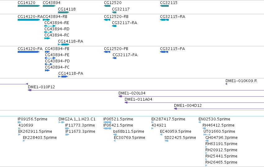Click the CG32115 gene label
Viewport: 264px width, 167px height.
169,3
